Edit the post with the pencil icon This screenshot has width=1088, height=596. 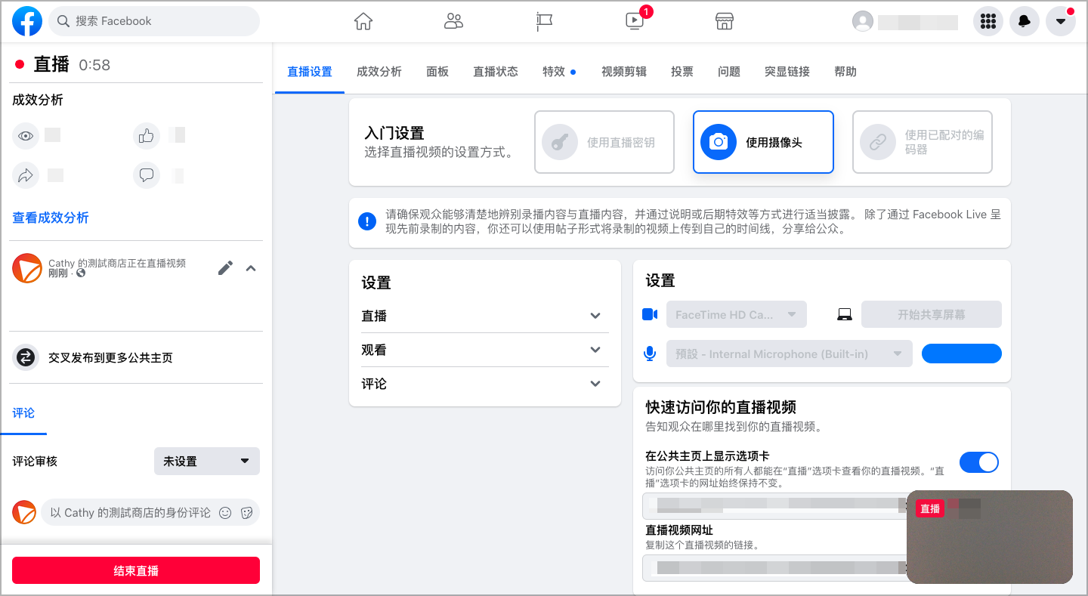(225, 268)
